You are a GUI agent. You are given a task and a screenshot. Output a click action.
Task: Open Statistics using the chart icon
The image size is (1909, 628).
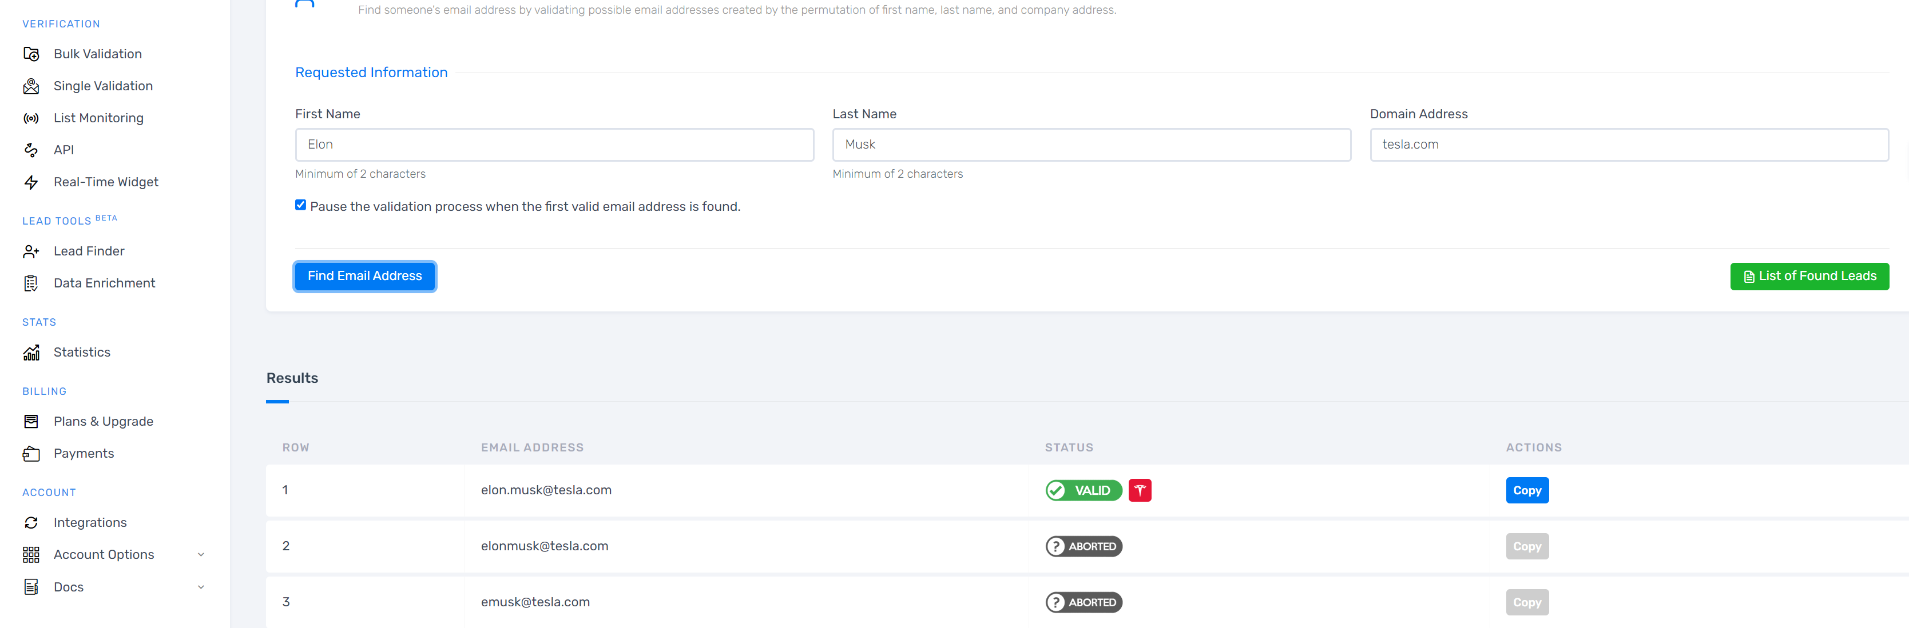(x=31, y=352)
